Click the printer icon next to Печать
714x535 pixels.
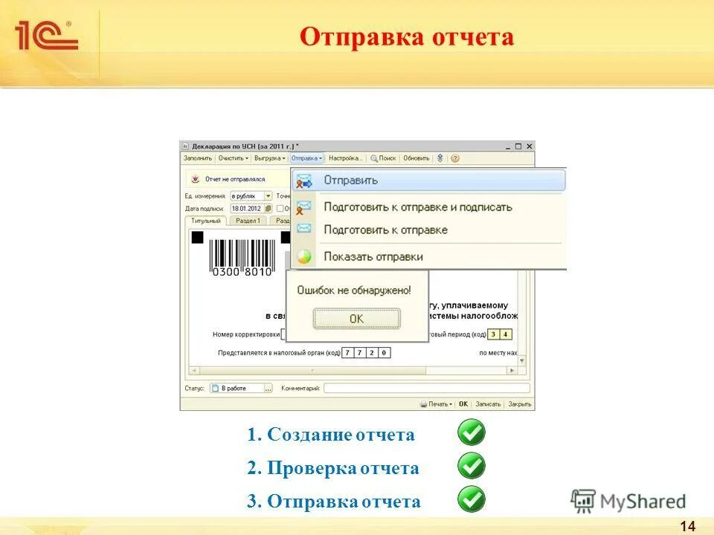coord(425,404)
